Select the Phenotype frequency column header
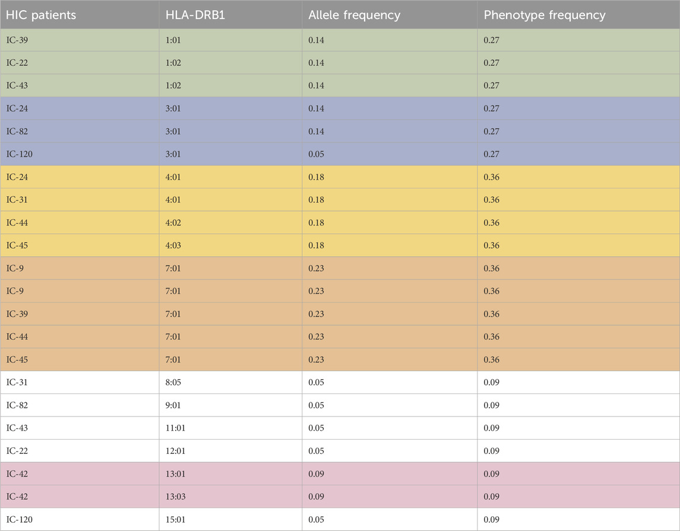680x531 pixels. click(x=544, y=15)
